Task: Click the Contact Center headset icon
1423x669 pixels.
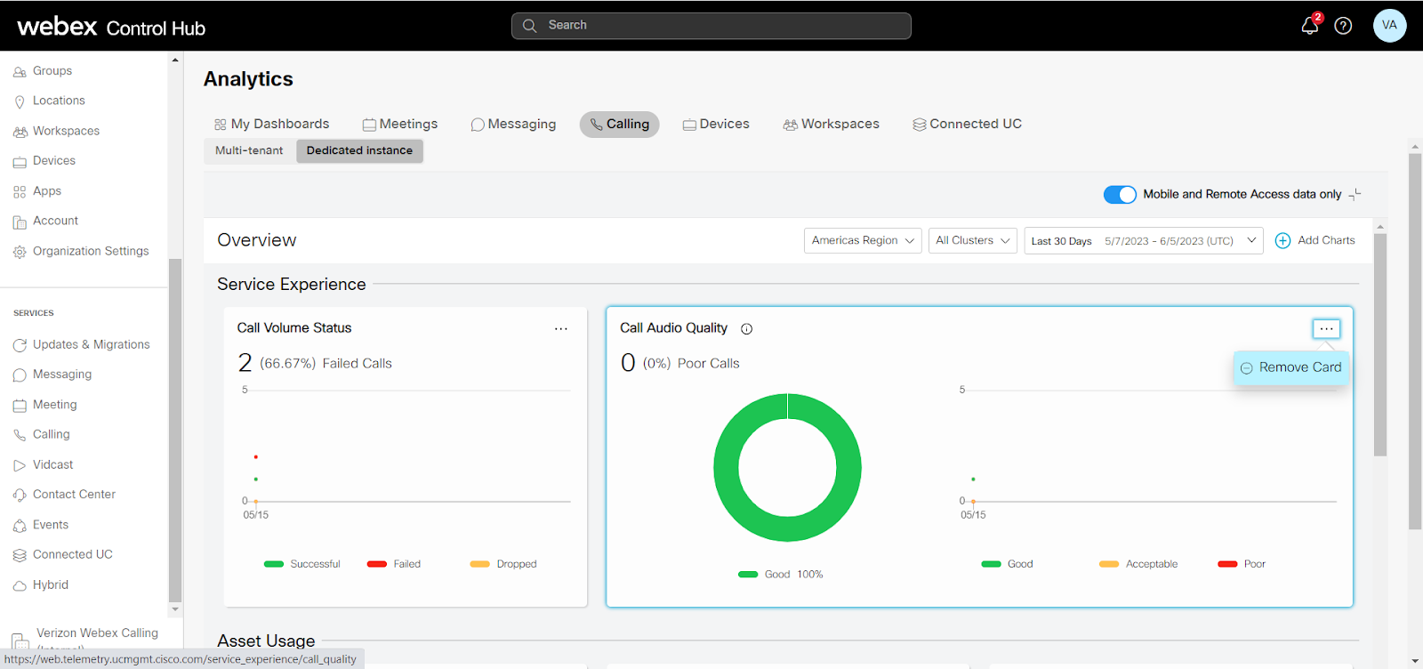Action: coord(20,496)
